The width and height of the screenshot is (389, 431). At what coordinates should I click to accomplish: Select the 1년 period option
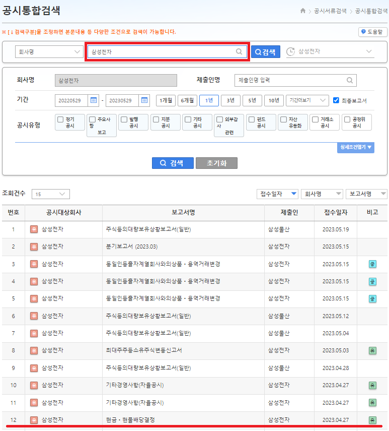tap(209, 100)
